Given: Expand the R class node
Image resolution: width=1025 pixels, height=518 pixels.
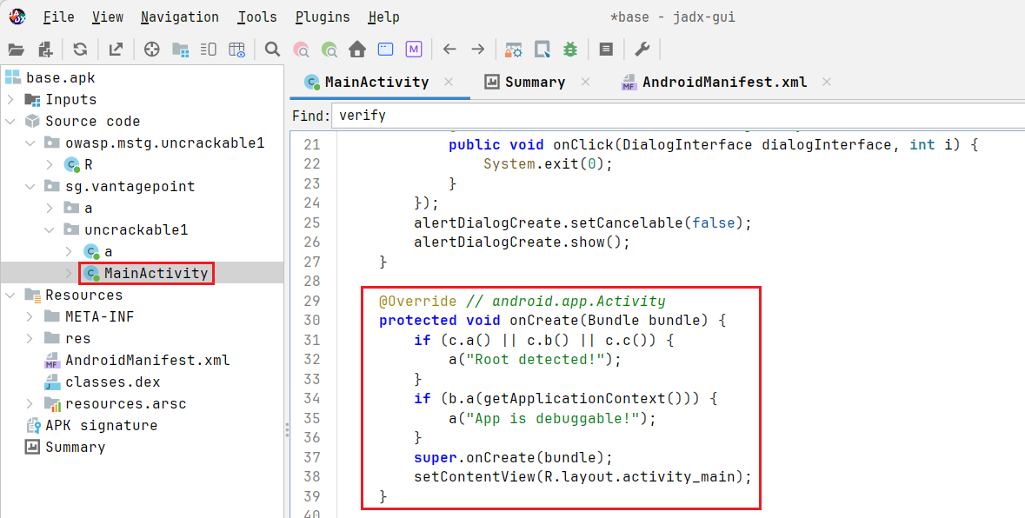Looking at the screenshot, I should pos(50,164).
